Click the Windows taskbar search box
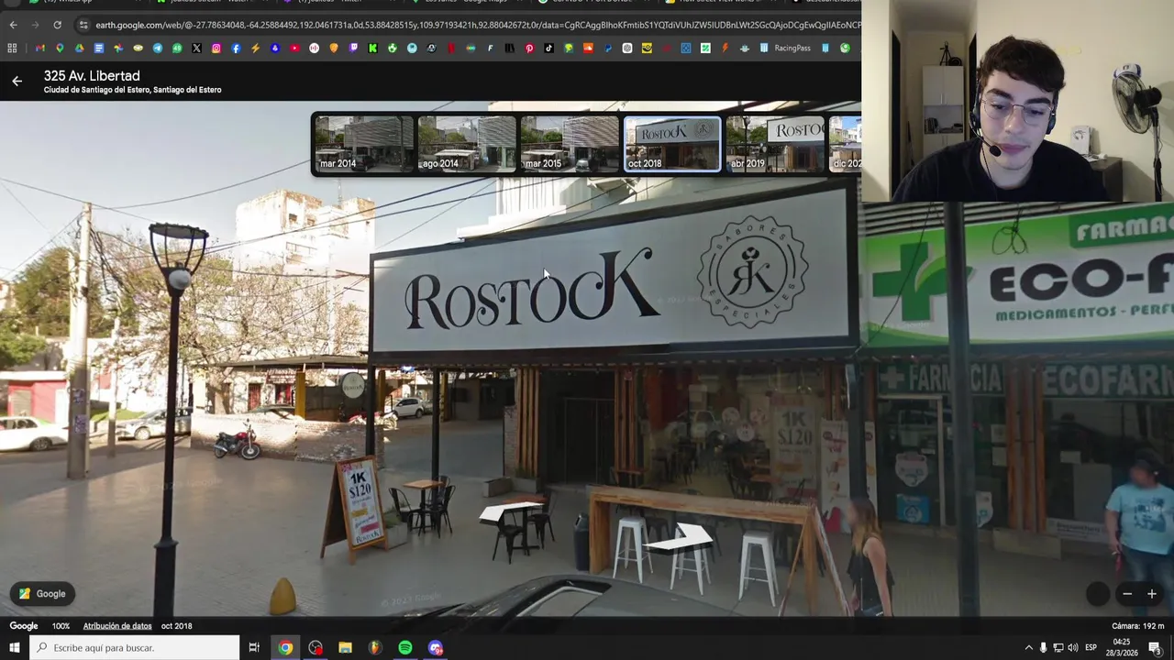The height and width of the screenshot is (660, 1174). pyautogui.click(x=134, y=648)
